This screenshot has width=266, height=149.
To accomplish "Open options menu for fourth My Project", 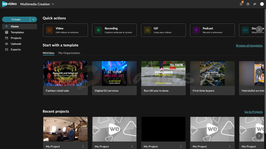I will (x=230, y=146).
